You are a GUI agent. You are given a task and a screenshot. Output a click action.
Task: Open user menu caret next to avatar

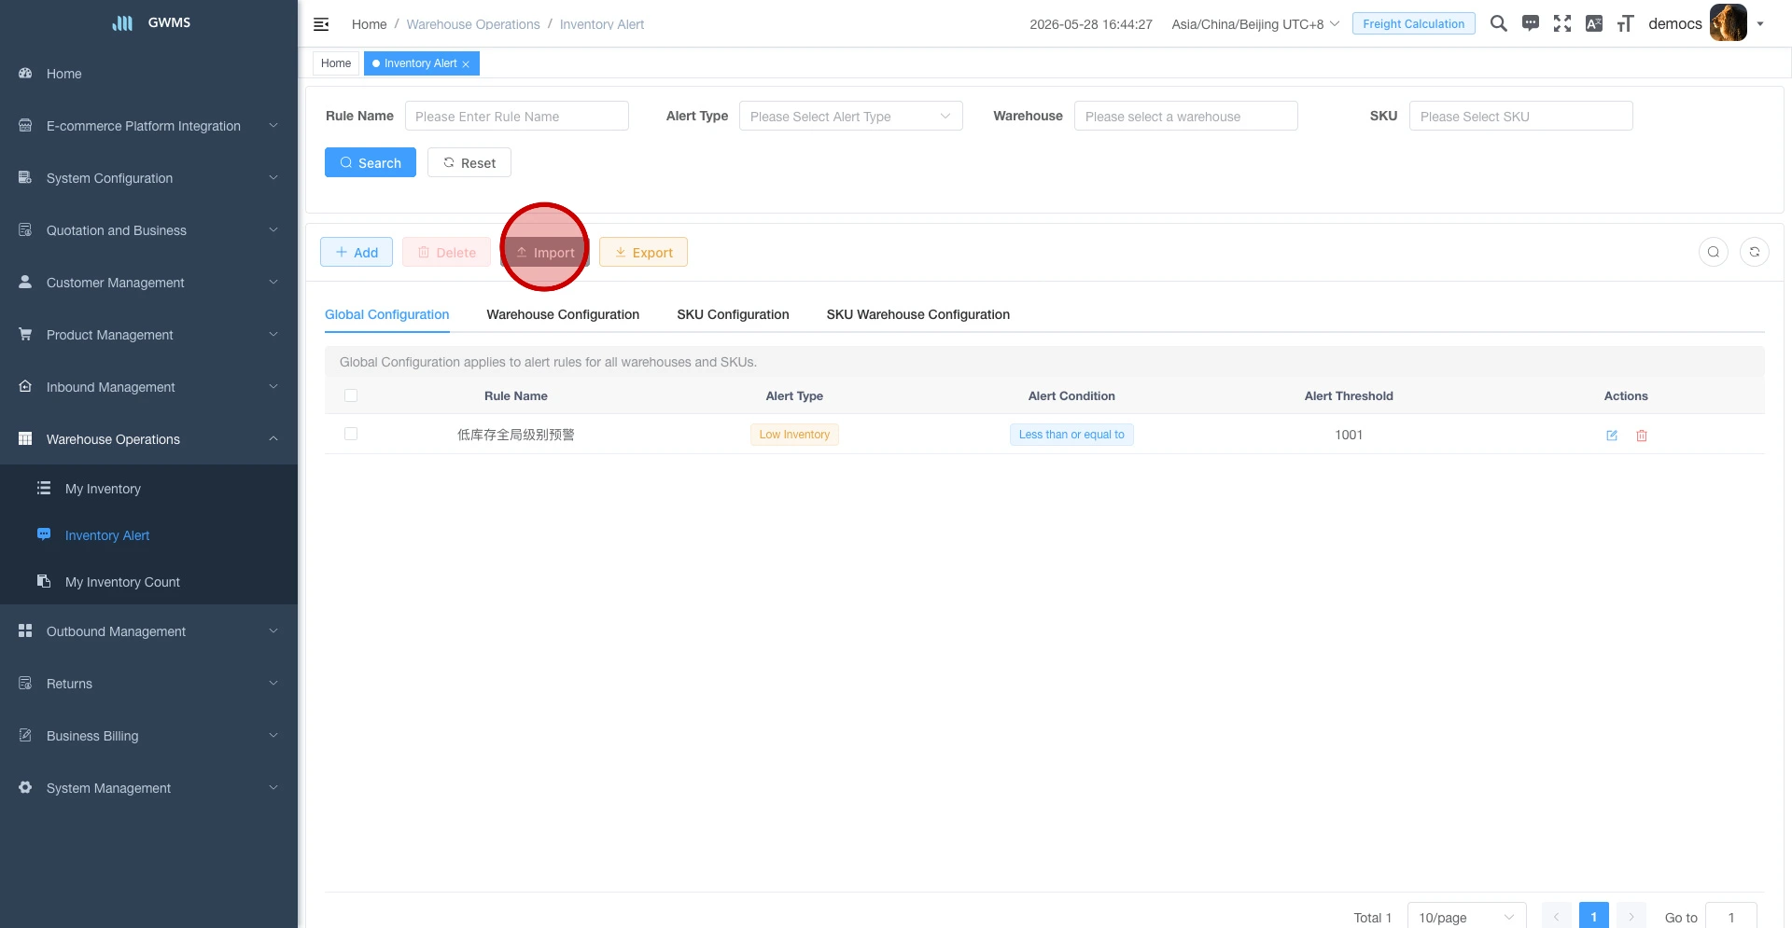pyautogui.click(x=1760, y=24)
